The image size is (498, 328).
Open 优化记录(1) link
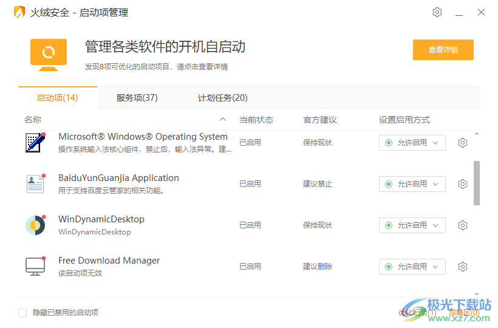pyautogui.click(x=417, y=313)
